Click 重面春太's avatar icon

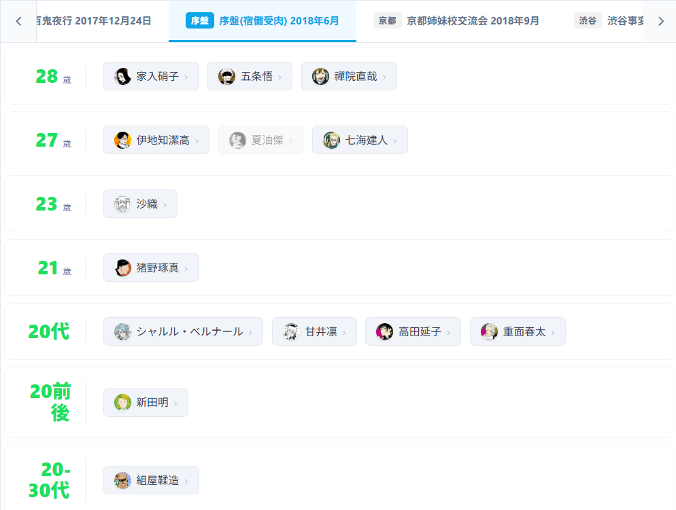(490, 331)
